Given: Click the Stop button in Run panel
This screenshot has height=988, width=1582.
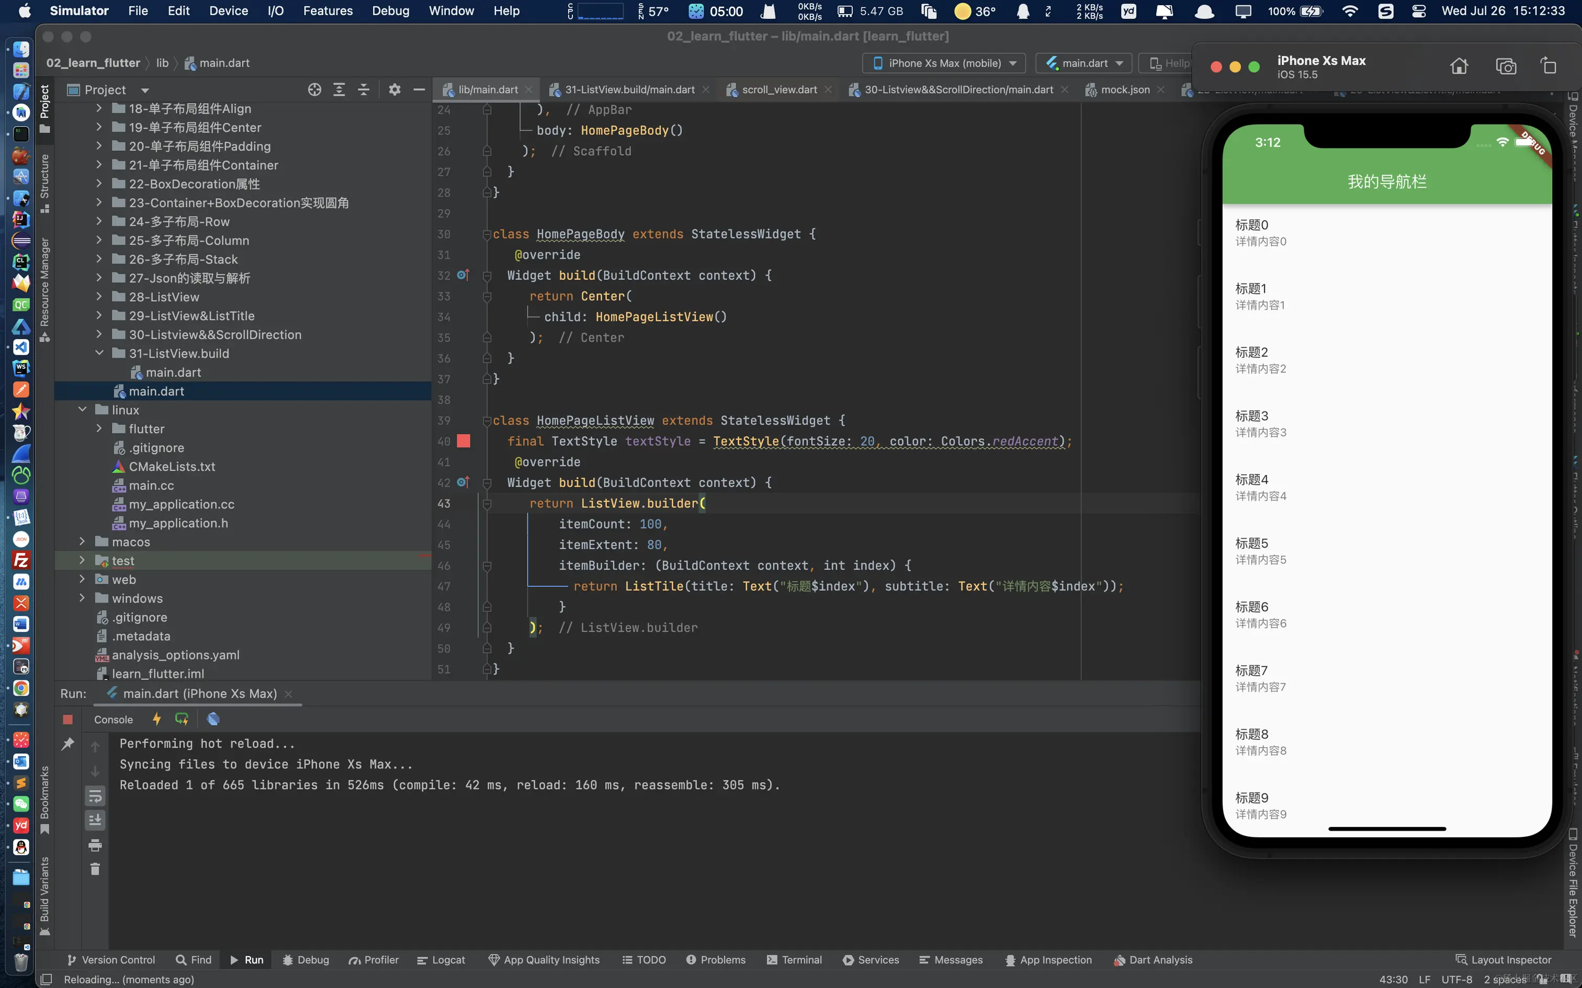Looking at the screenshot, I should (67, 720).
